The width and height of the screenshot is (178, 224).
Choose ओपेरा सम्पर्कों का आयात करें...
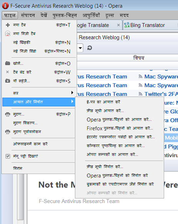click(x=120, y=154)
